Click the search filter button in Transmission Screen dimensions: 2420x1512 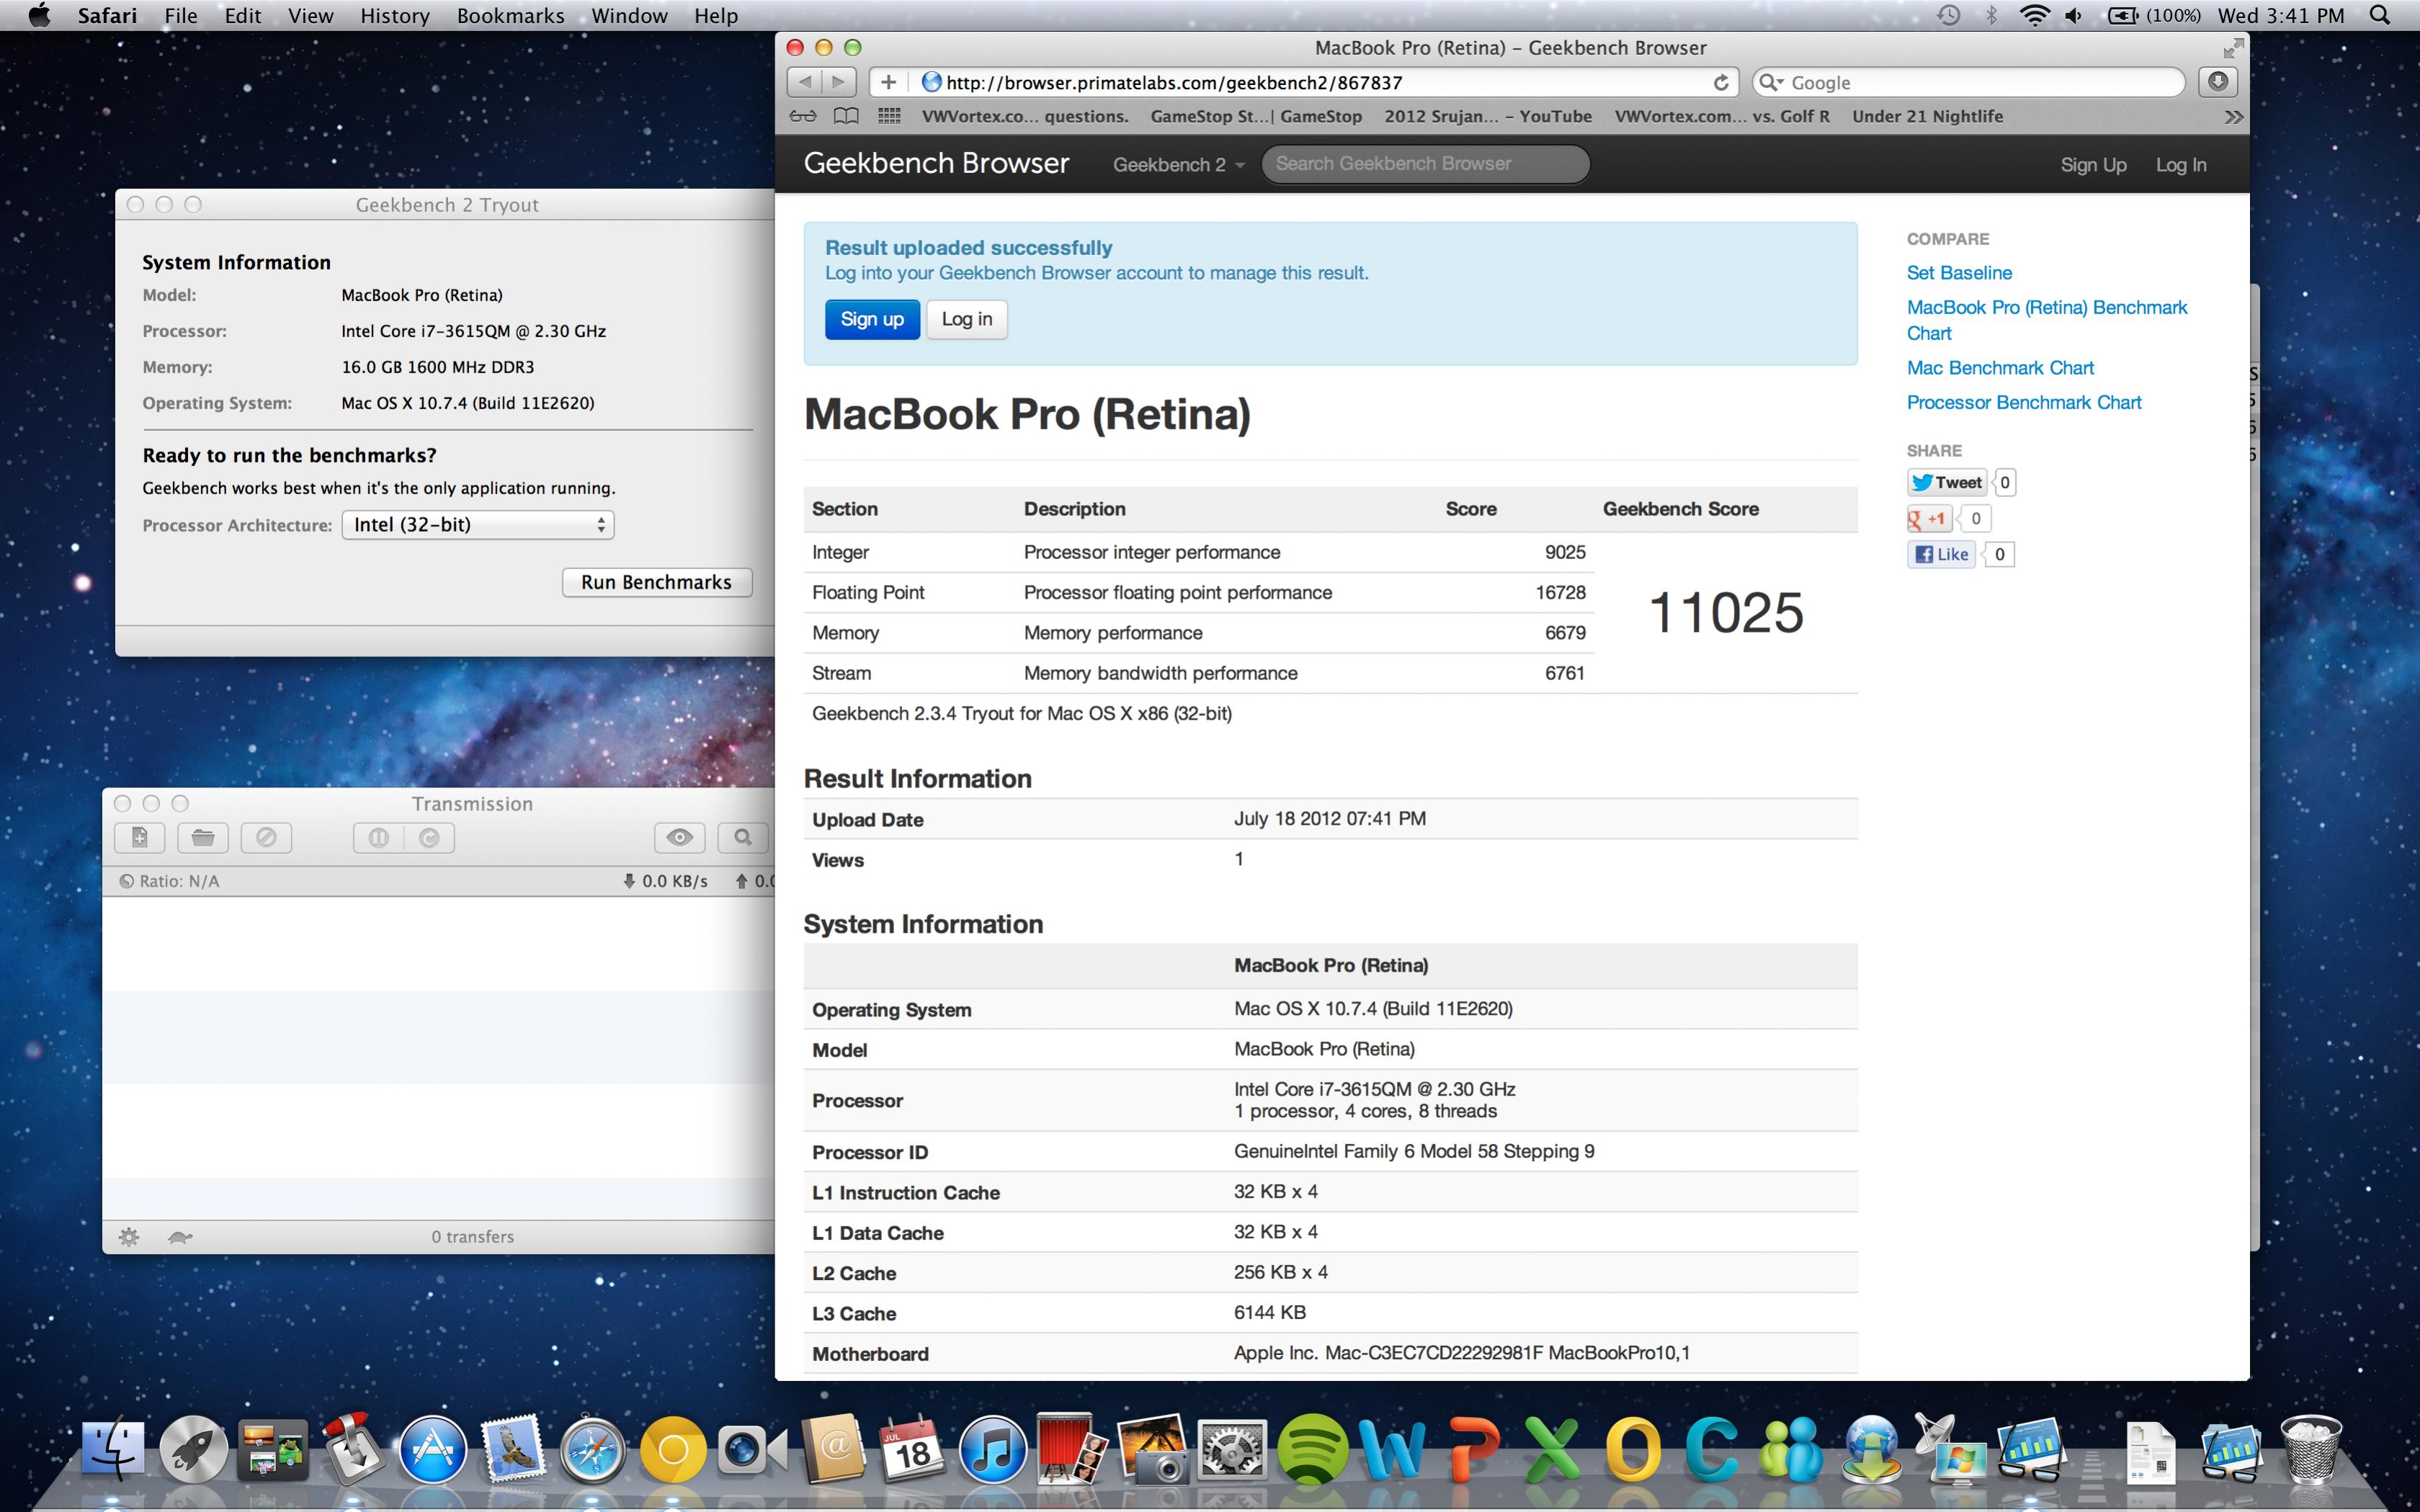[743, 837]
